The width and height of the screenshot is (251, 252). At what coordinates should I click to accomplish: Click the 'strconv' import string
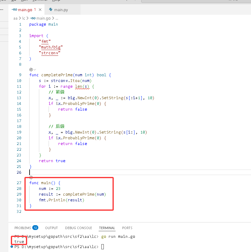[x=49, y=53]
